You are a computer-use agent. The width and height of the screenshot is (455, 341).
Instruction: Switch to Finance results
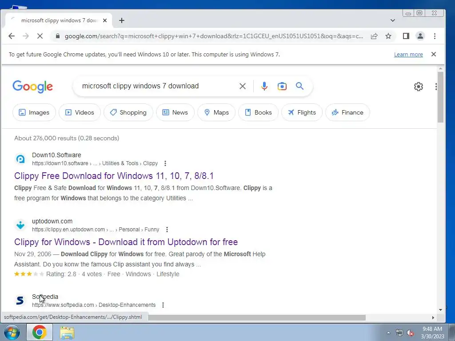(x=347, y=112)
